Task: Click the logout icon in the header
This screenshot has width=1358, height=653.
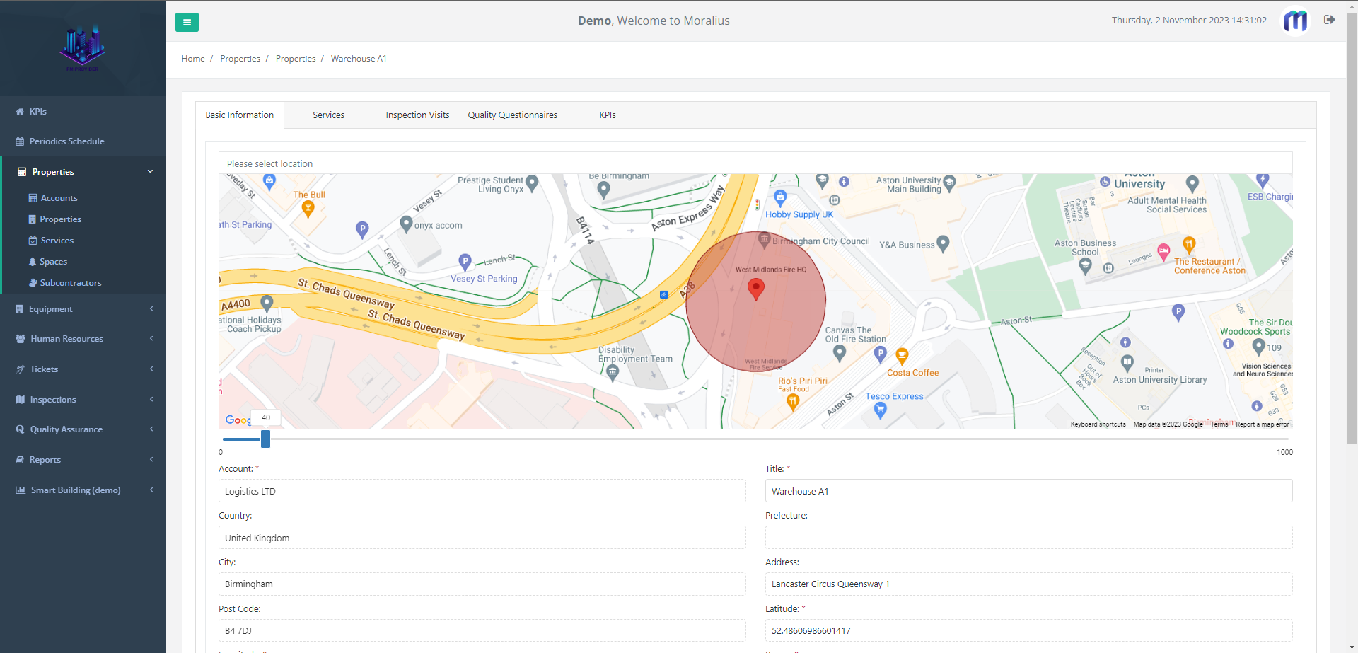Action: tap(1330, 20)
